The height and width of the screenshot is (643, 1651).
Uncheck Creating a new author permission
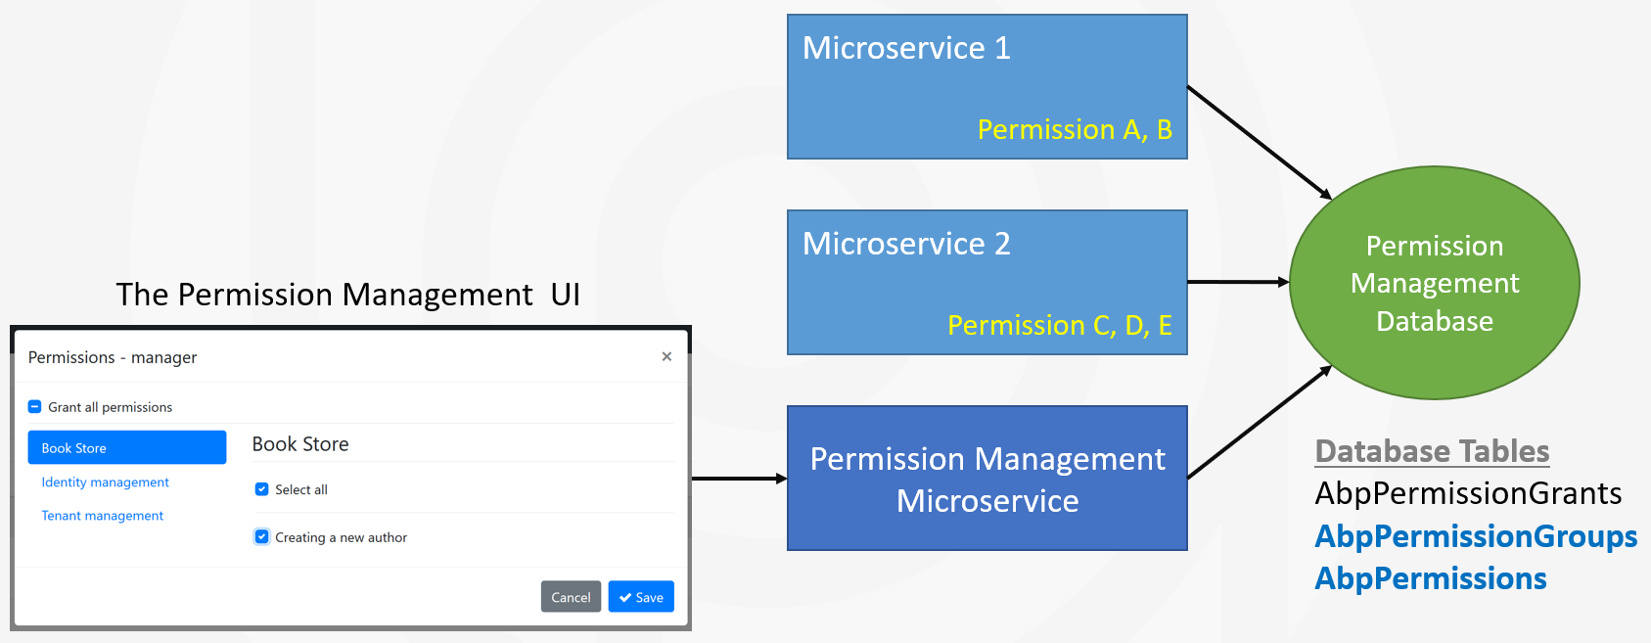point(261,536)
